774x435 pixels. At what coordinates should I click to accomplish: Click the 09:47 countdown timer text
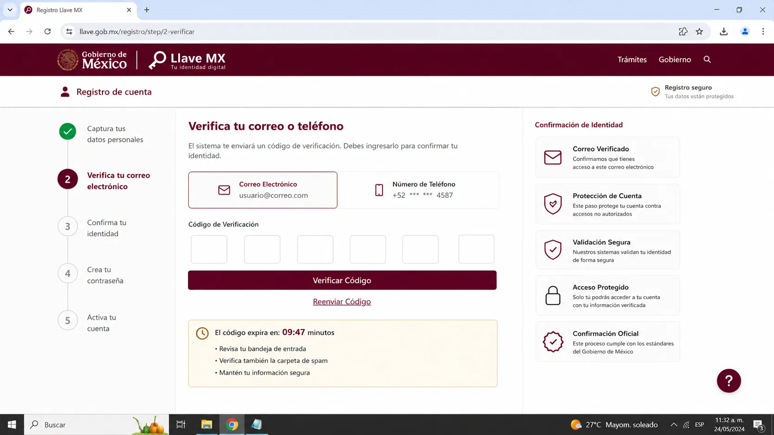pos(293,332)
